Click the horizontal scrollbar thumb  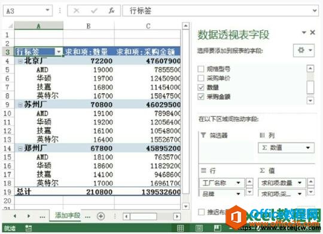144,216
